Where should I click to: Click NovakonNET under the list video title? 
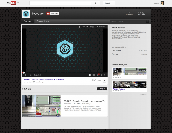(x=68, y=103)
